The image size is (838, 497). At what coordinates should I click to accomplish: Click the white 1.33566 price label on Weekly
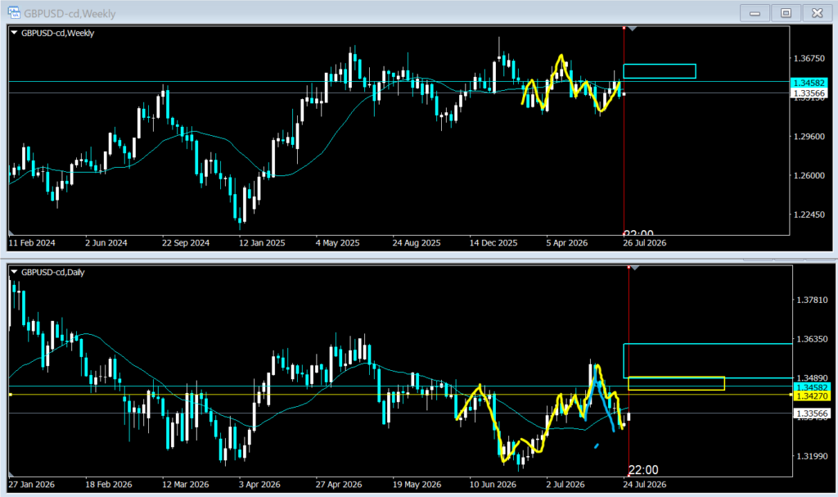coord(809,93)
